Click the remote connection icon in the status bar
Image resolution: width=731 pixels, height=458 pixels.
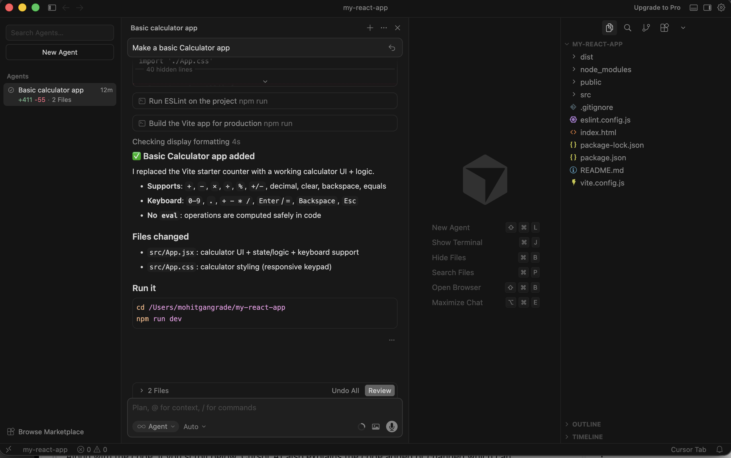click(9, 449)
